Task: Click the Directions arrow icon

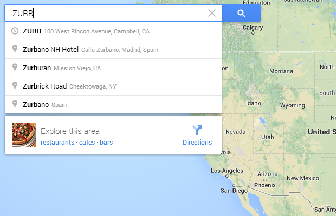Action: click(197, 130)
